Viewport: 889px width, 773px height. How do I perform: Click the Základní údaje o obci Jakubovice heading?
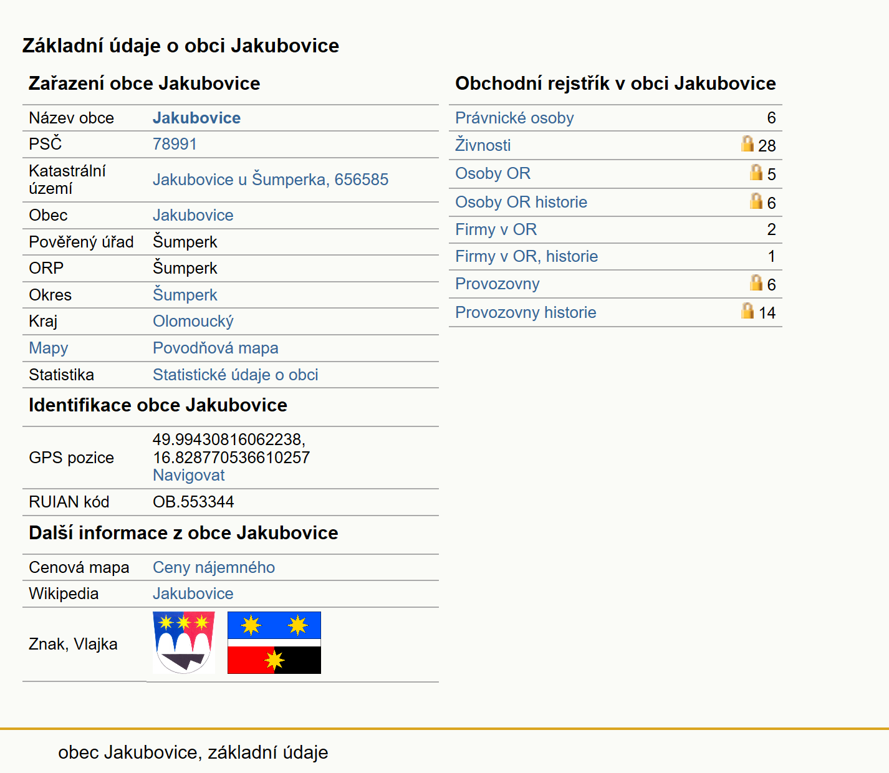coord(181,46)
